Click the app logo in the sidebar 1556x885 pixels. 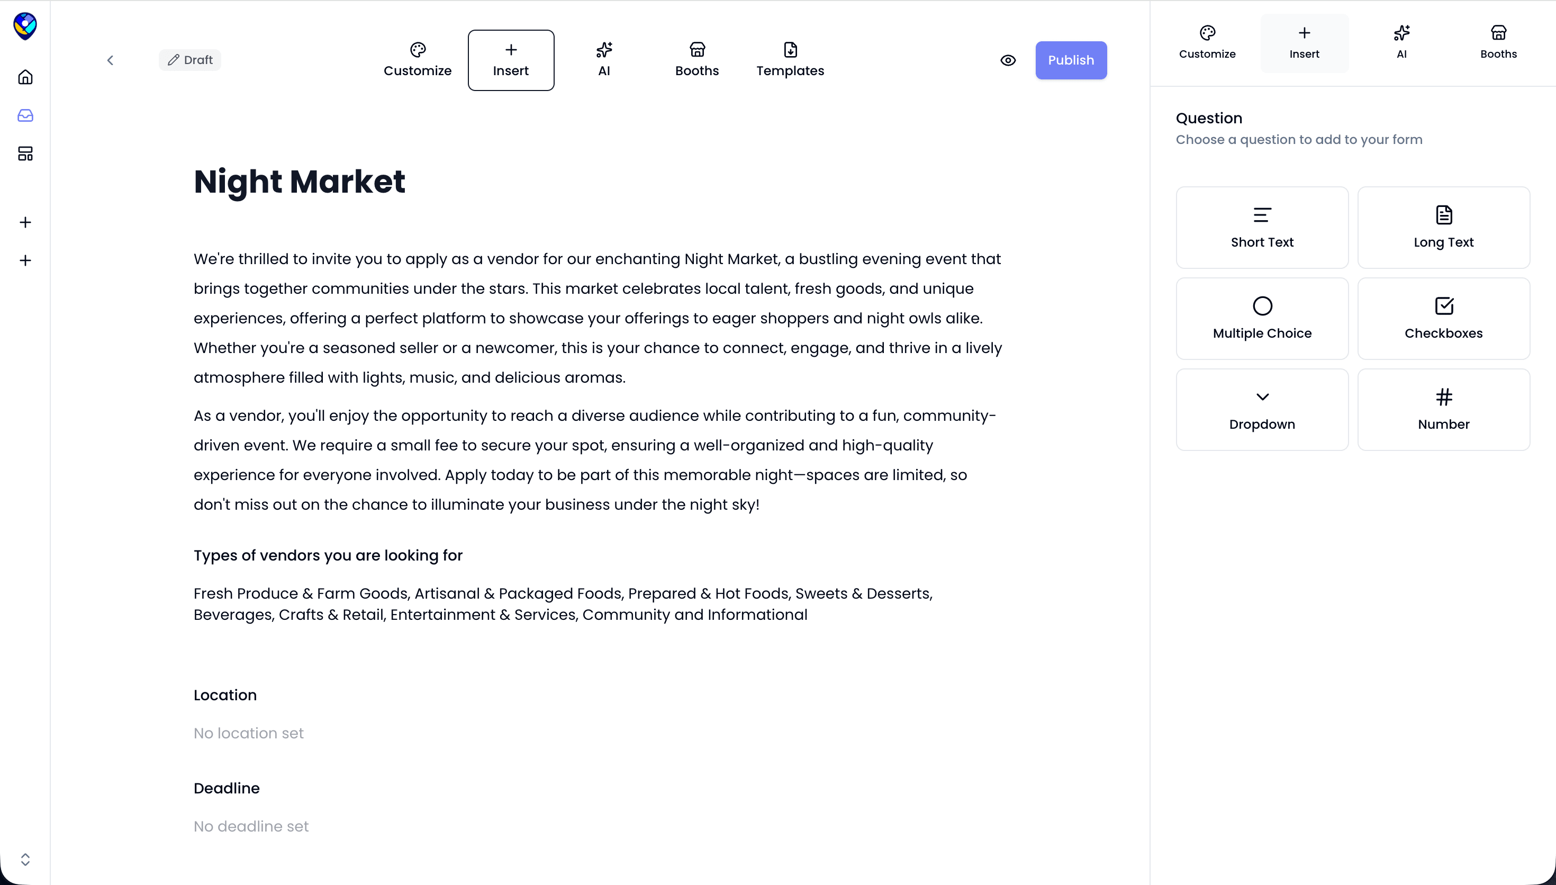[25, 26]
